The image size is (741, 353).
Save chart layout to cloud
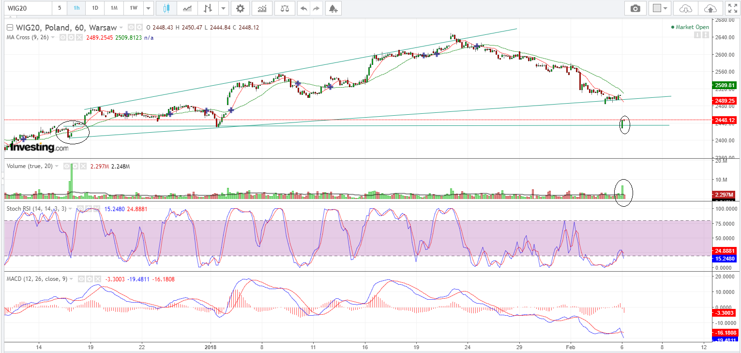(710, 8)
